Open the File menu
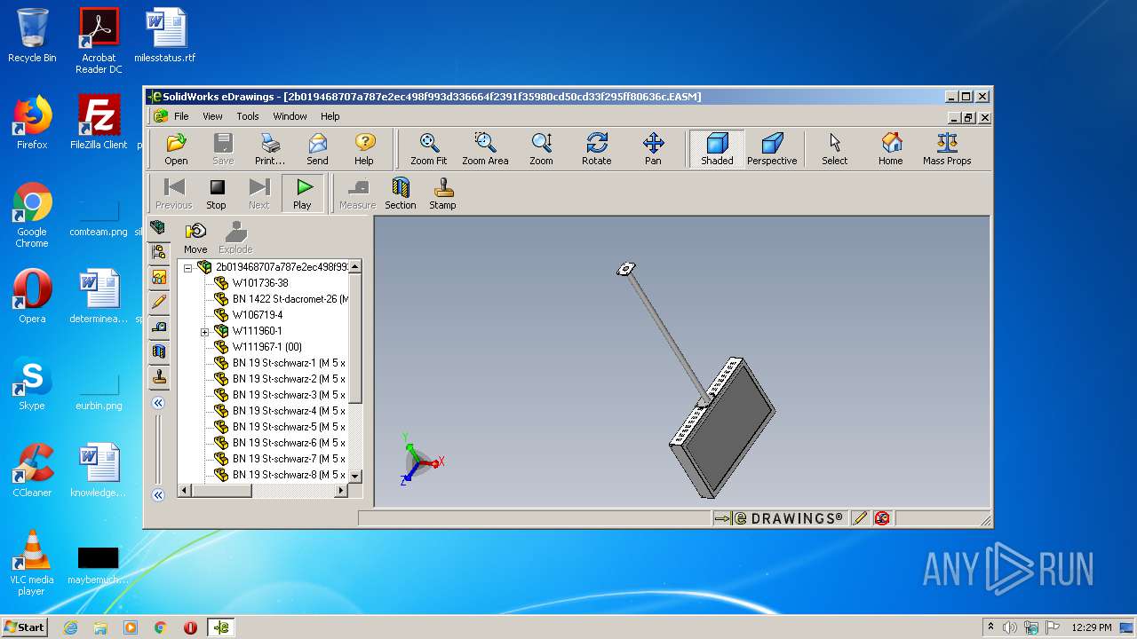The height and width of the screenshot is (639, 1137). 181,116
